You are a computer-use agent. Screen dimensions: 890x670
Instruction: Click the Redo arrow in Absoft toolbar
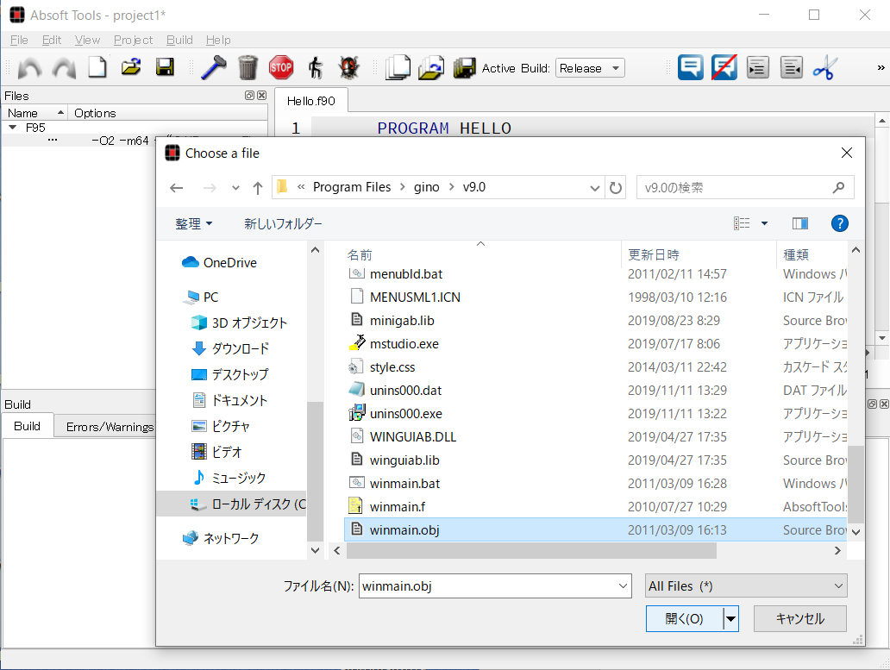tap(64, 68)
